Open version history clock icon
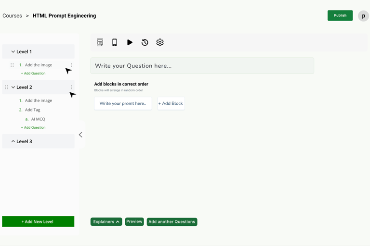The width and height of the screenshot is (370, 246). pos(145,42)
